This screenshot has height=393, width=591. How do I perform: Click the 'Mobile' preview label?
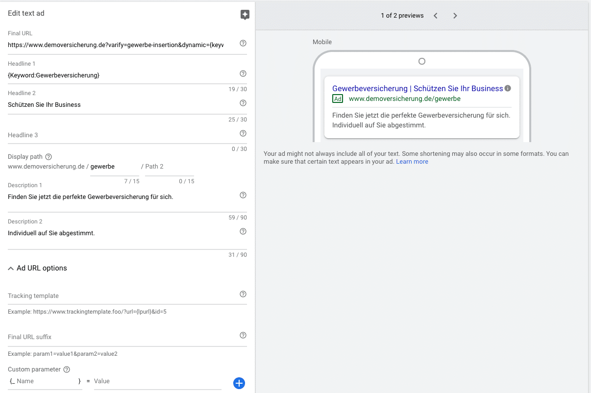322,42
